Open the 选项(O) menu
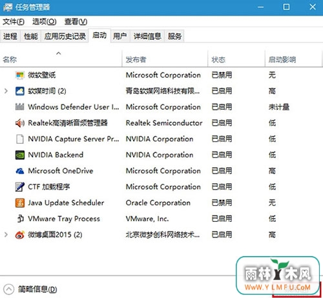 point(45,21)
